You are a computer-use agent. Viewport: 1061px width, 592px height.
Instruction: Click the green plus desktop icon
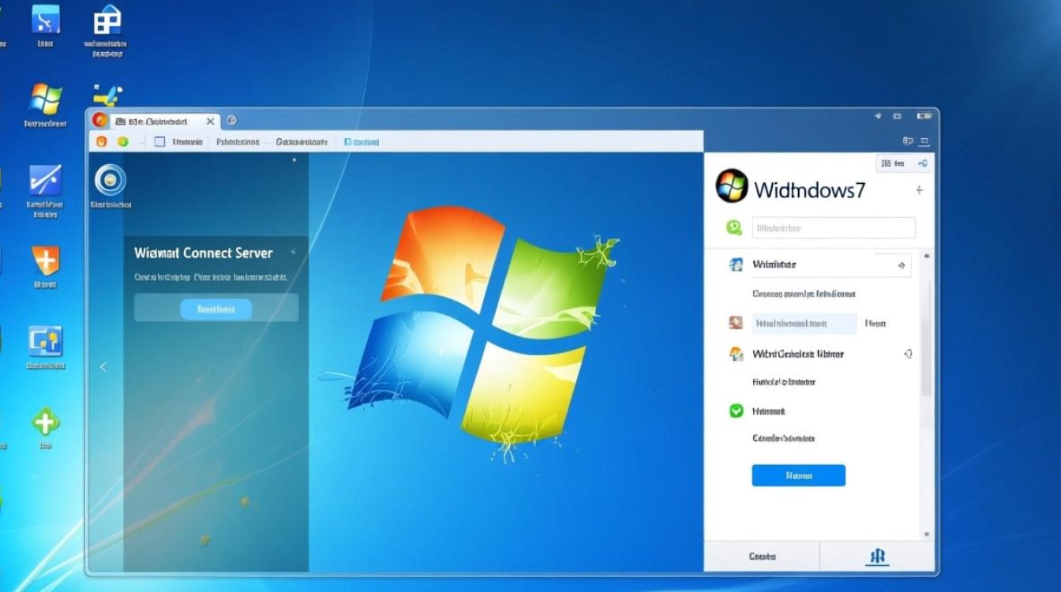pos(45,422)
